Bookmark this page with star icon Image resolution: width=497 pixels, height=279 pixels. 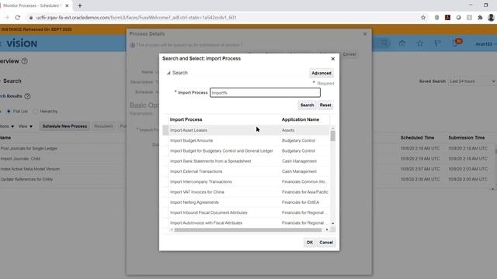click(x=423, y=18)
